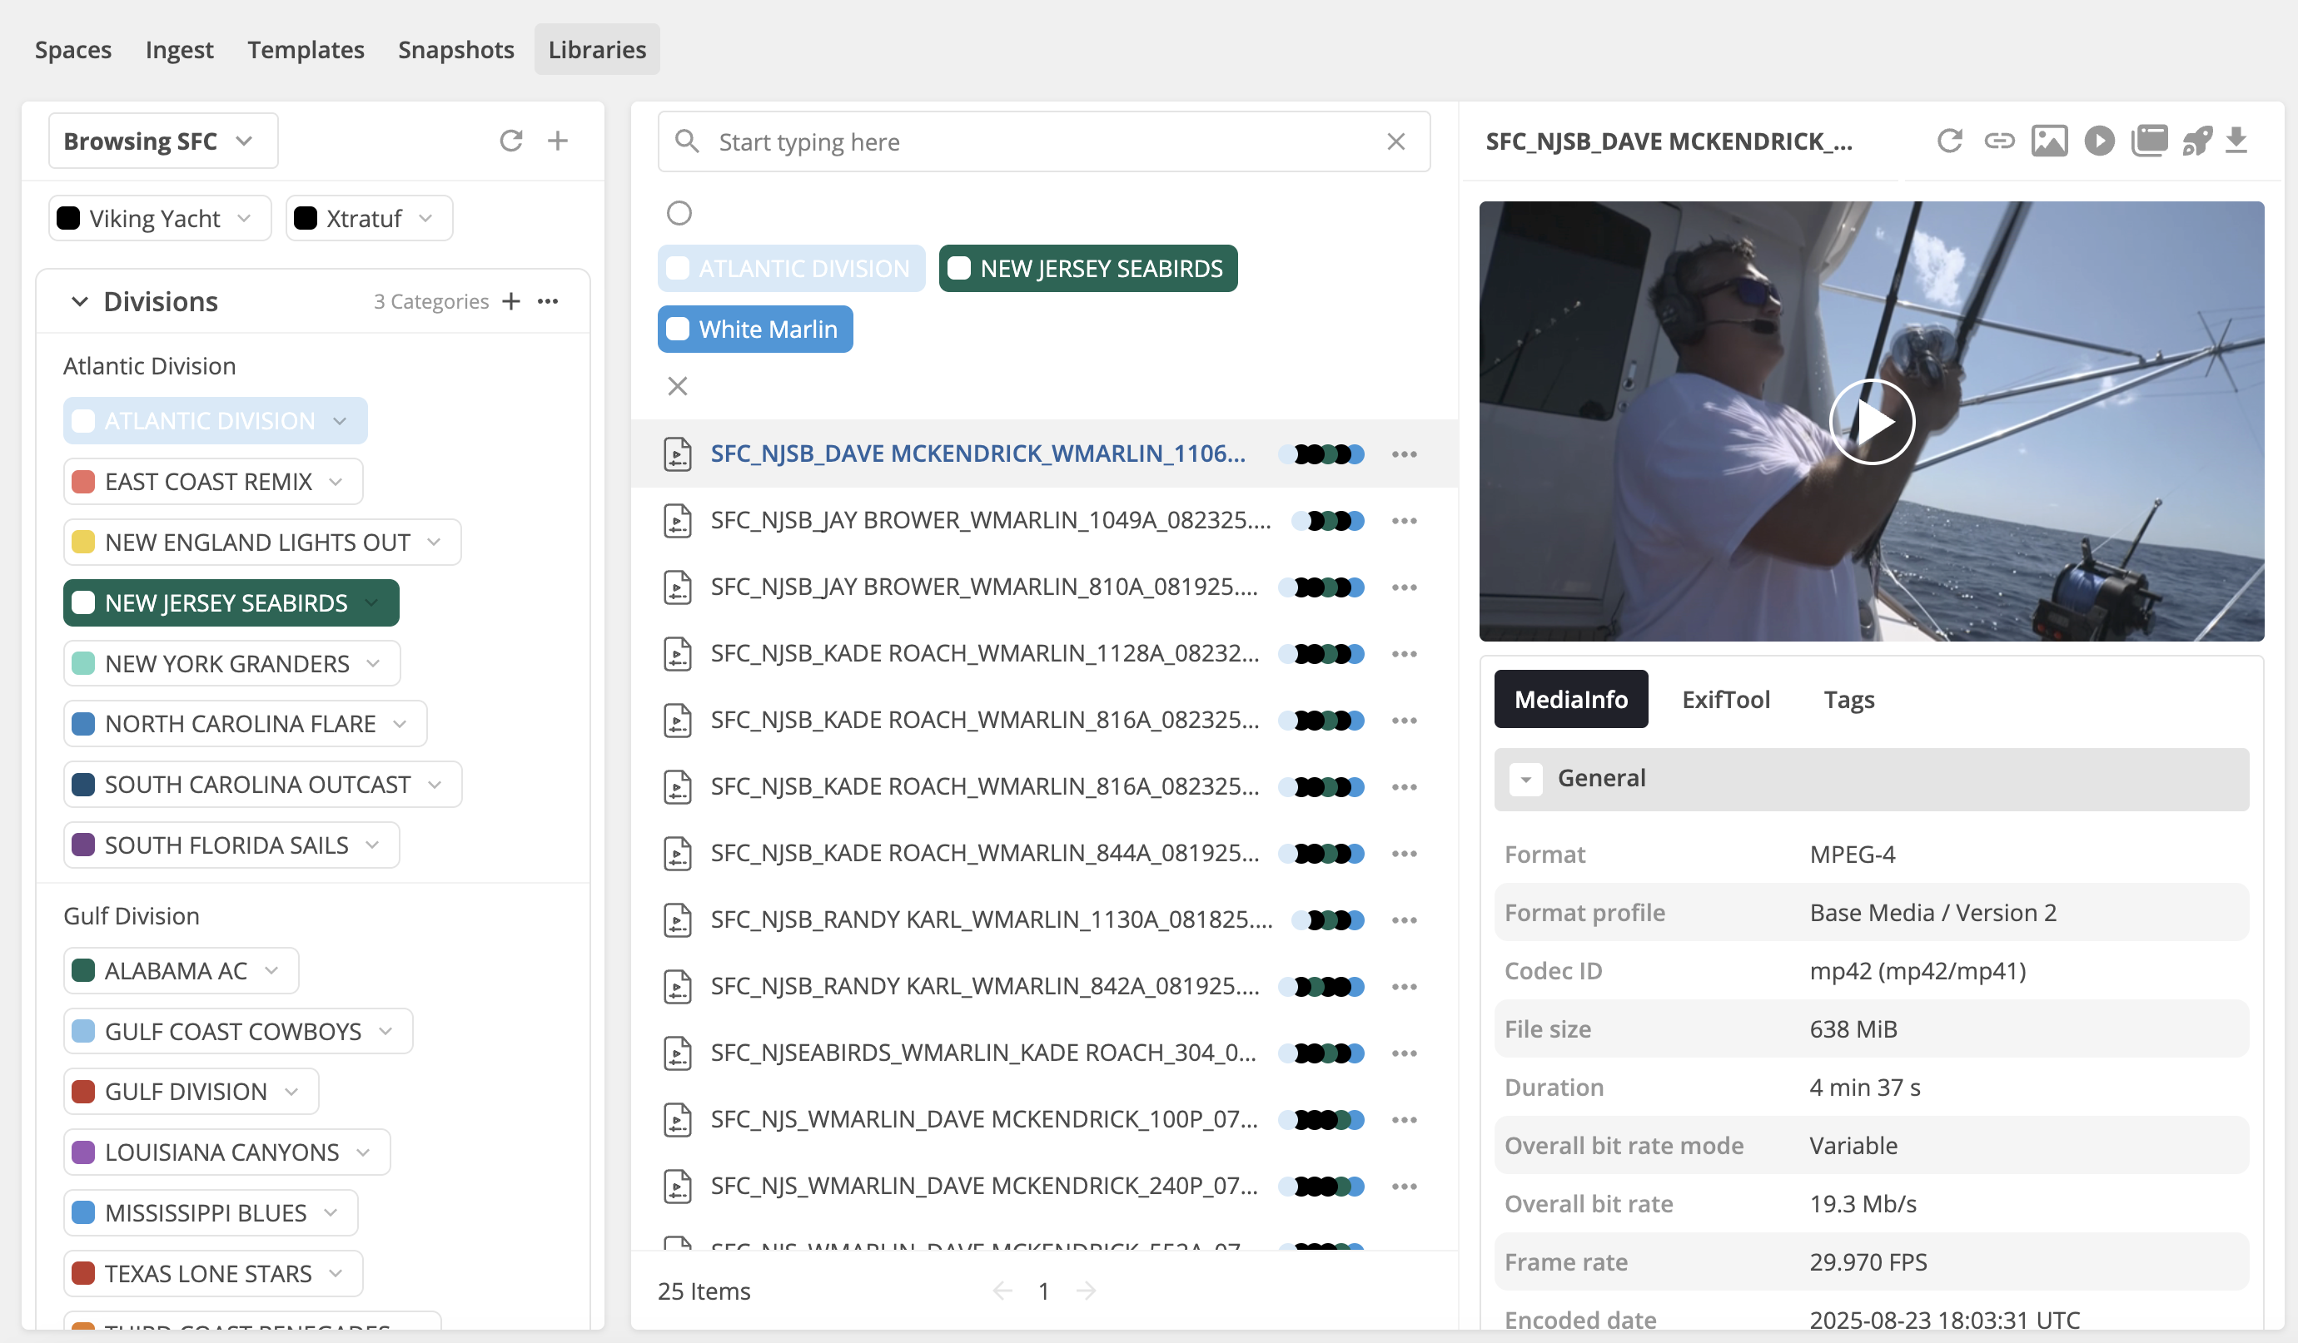This screenshot has height=1343, width=2298.
Task: Open more options for JAY BROWER_WMARLIN_1049A file
Action: click(x=1404, y=521)
